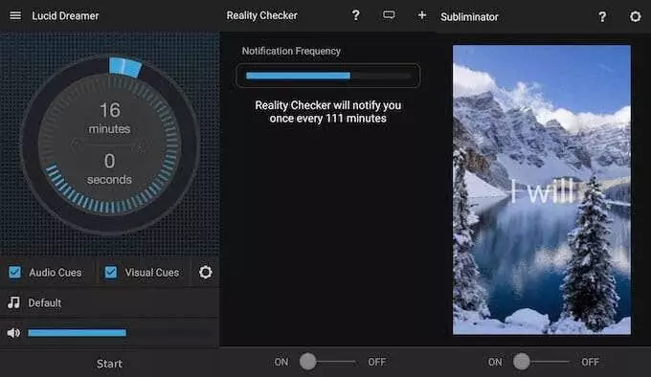The width and height of the screenshot is (651, 377).
Task: Start the lucid dreamer timer
Action: [x=109, y=364]
